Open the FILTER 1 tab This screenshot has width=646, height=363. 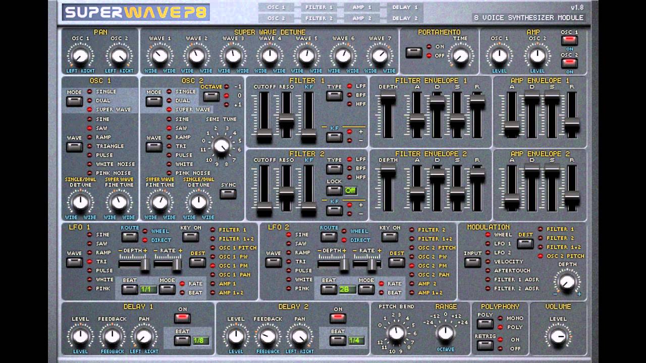[319, 8]
